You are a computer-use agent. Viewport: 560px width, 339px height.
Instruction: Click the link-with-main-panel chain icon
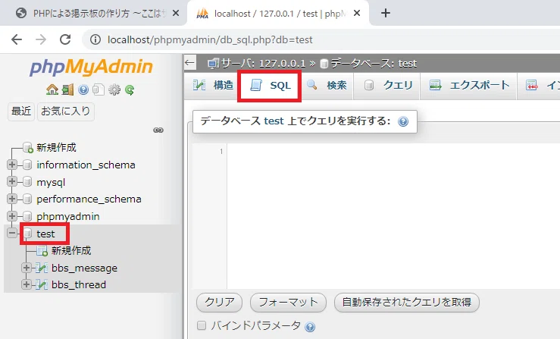[x=158, y=130]
